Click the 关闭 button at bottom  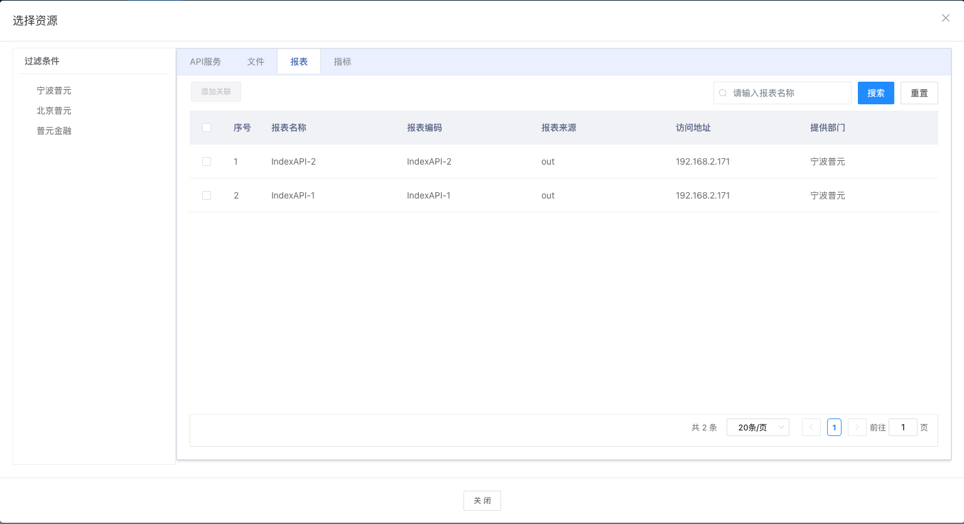pos(482,501)
